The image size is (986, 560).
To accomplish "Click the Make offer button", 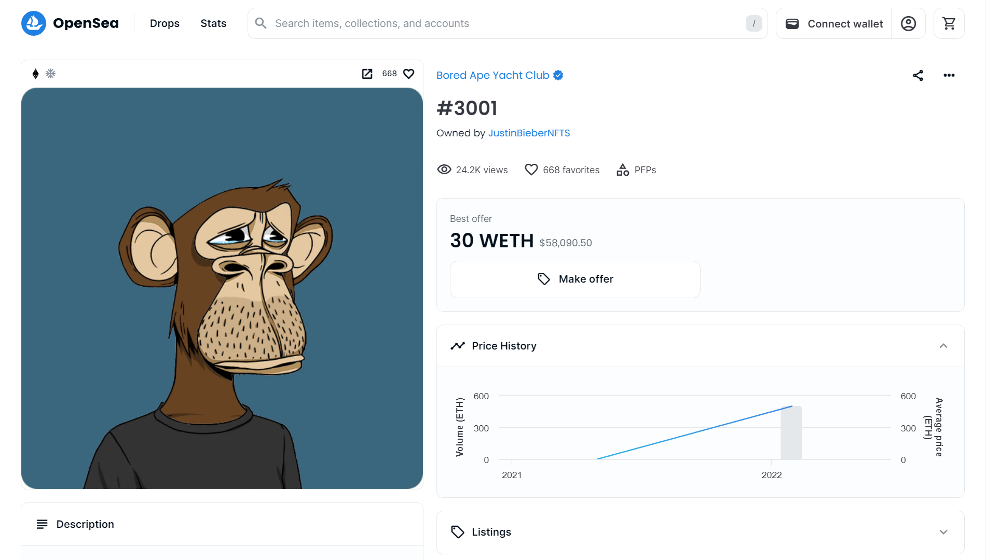I will (x=575, y=279).
